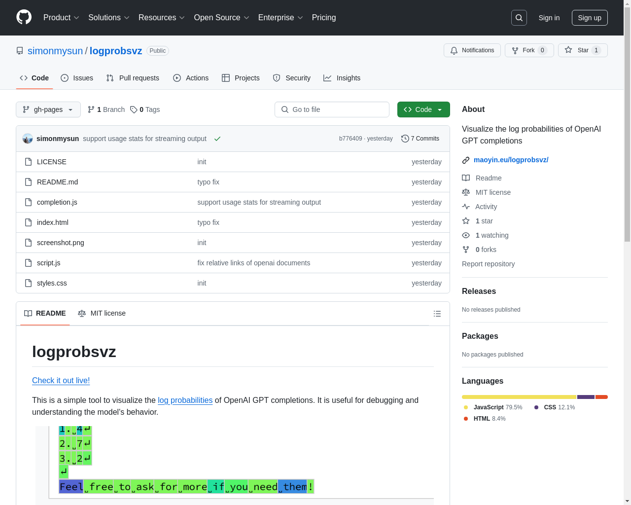
Task: Switch to the Security tab
Action: coord(292,78)
